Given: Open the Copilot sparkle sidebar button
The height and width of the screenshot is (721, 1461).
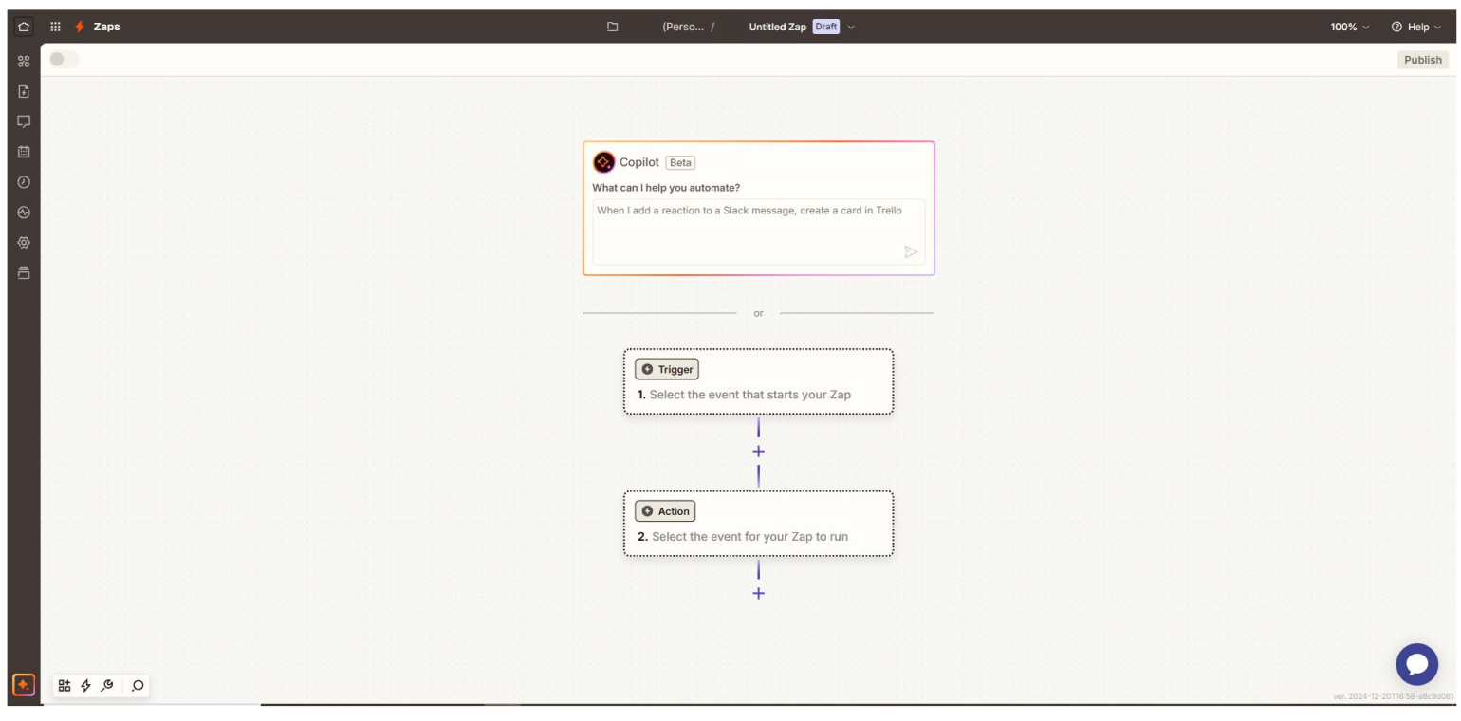Looking at the screenshot, I should (x=24, y=684).
